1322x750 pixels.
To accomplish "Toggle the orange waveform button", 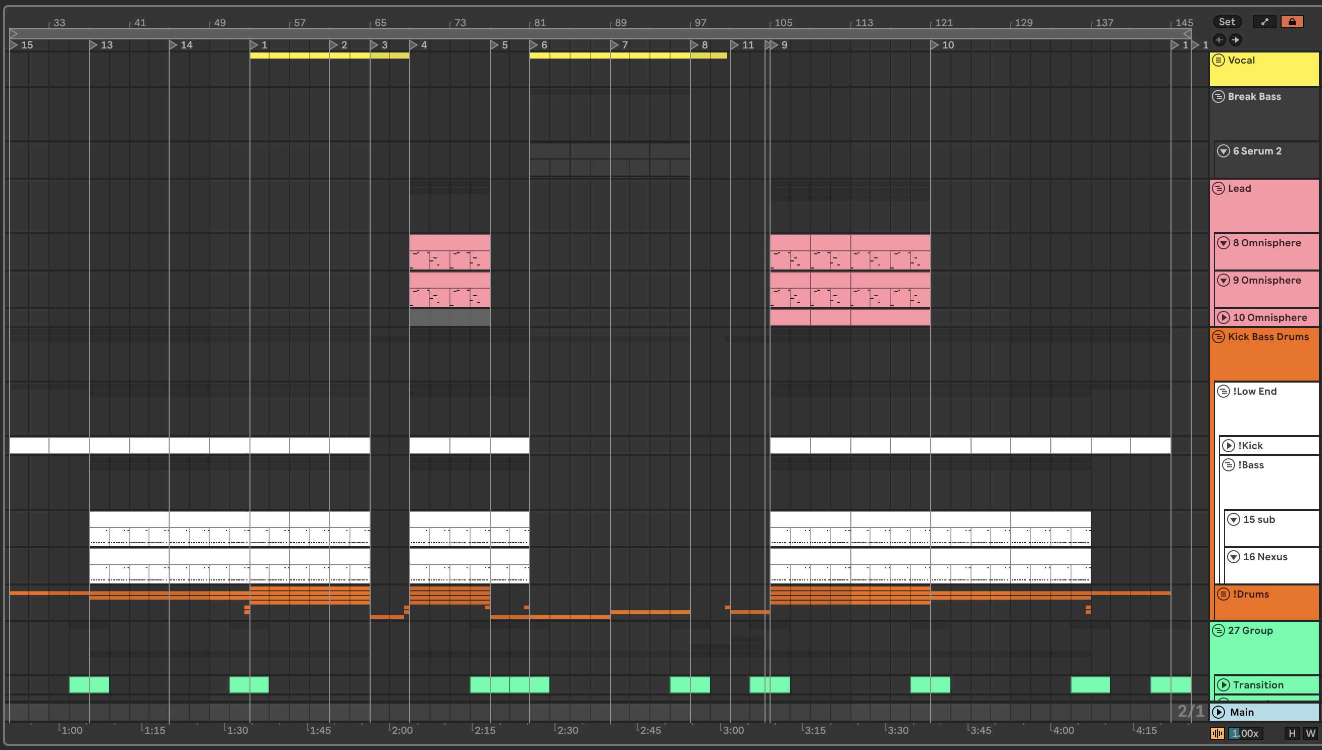I will tap(1217, 733).
